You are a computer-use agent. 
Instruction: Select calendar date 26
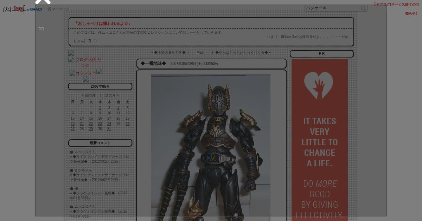coord(127,124)
